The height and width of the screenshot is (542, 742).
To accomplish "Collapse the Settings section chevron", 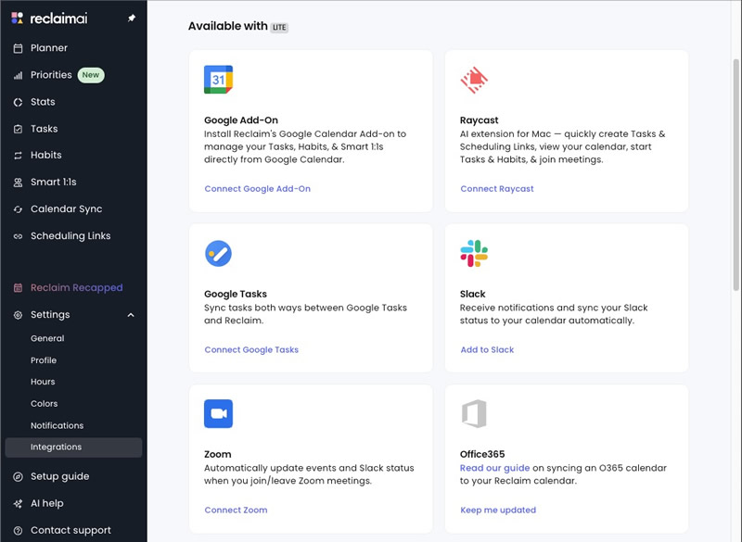I will coord(131,315).
